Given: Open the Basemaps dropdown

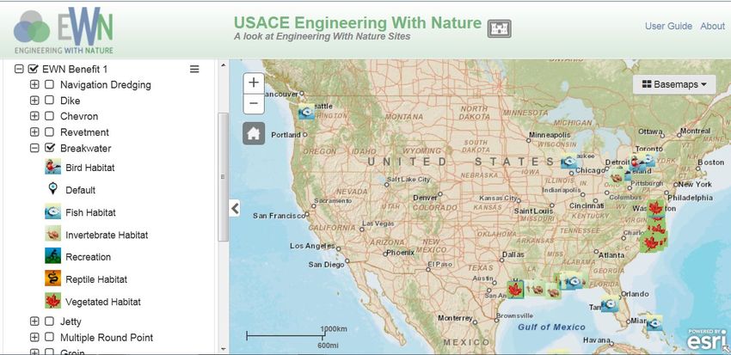Looking at the screenshot, I should tap(674, 84).
